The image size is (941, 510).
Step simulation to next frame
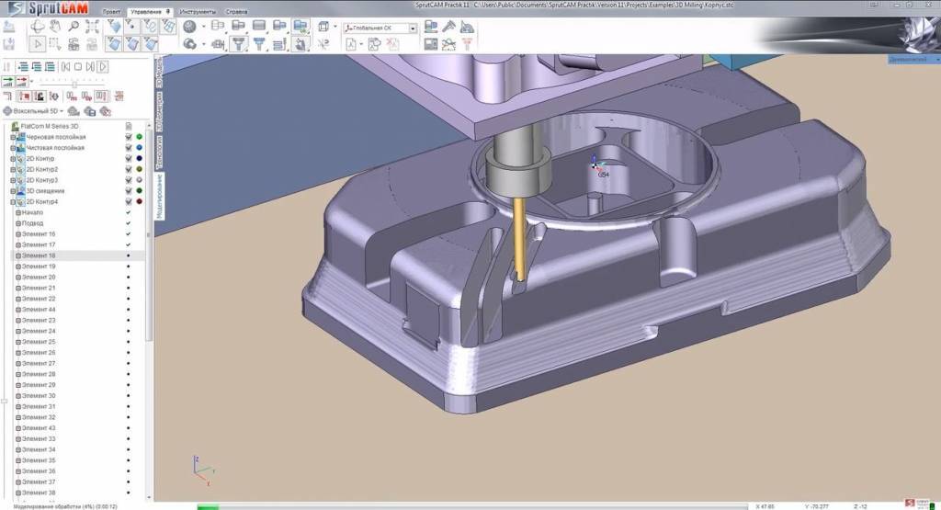pyautogui.click(x=91, y=66)
